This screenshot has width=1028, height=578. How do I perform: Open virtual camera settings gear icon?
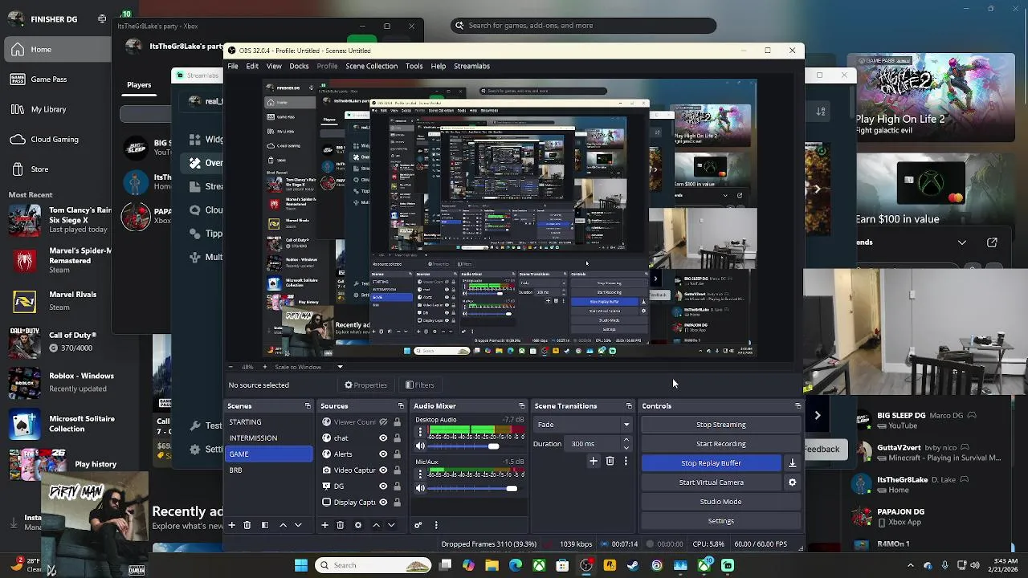tap(792, 482)
